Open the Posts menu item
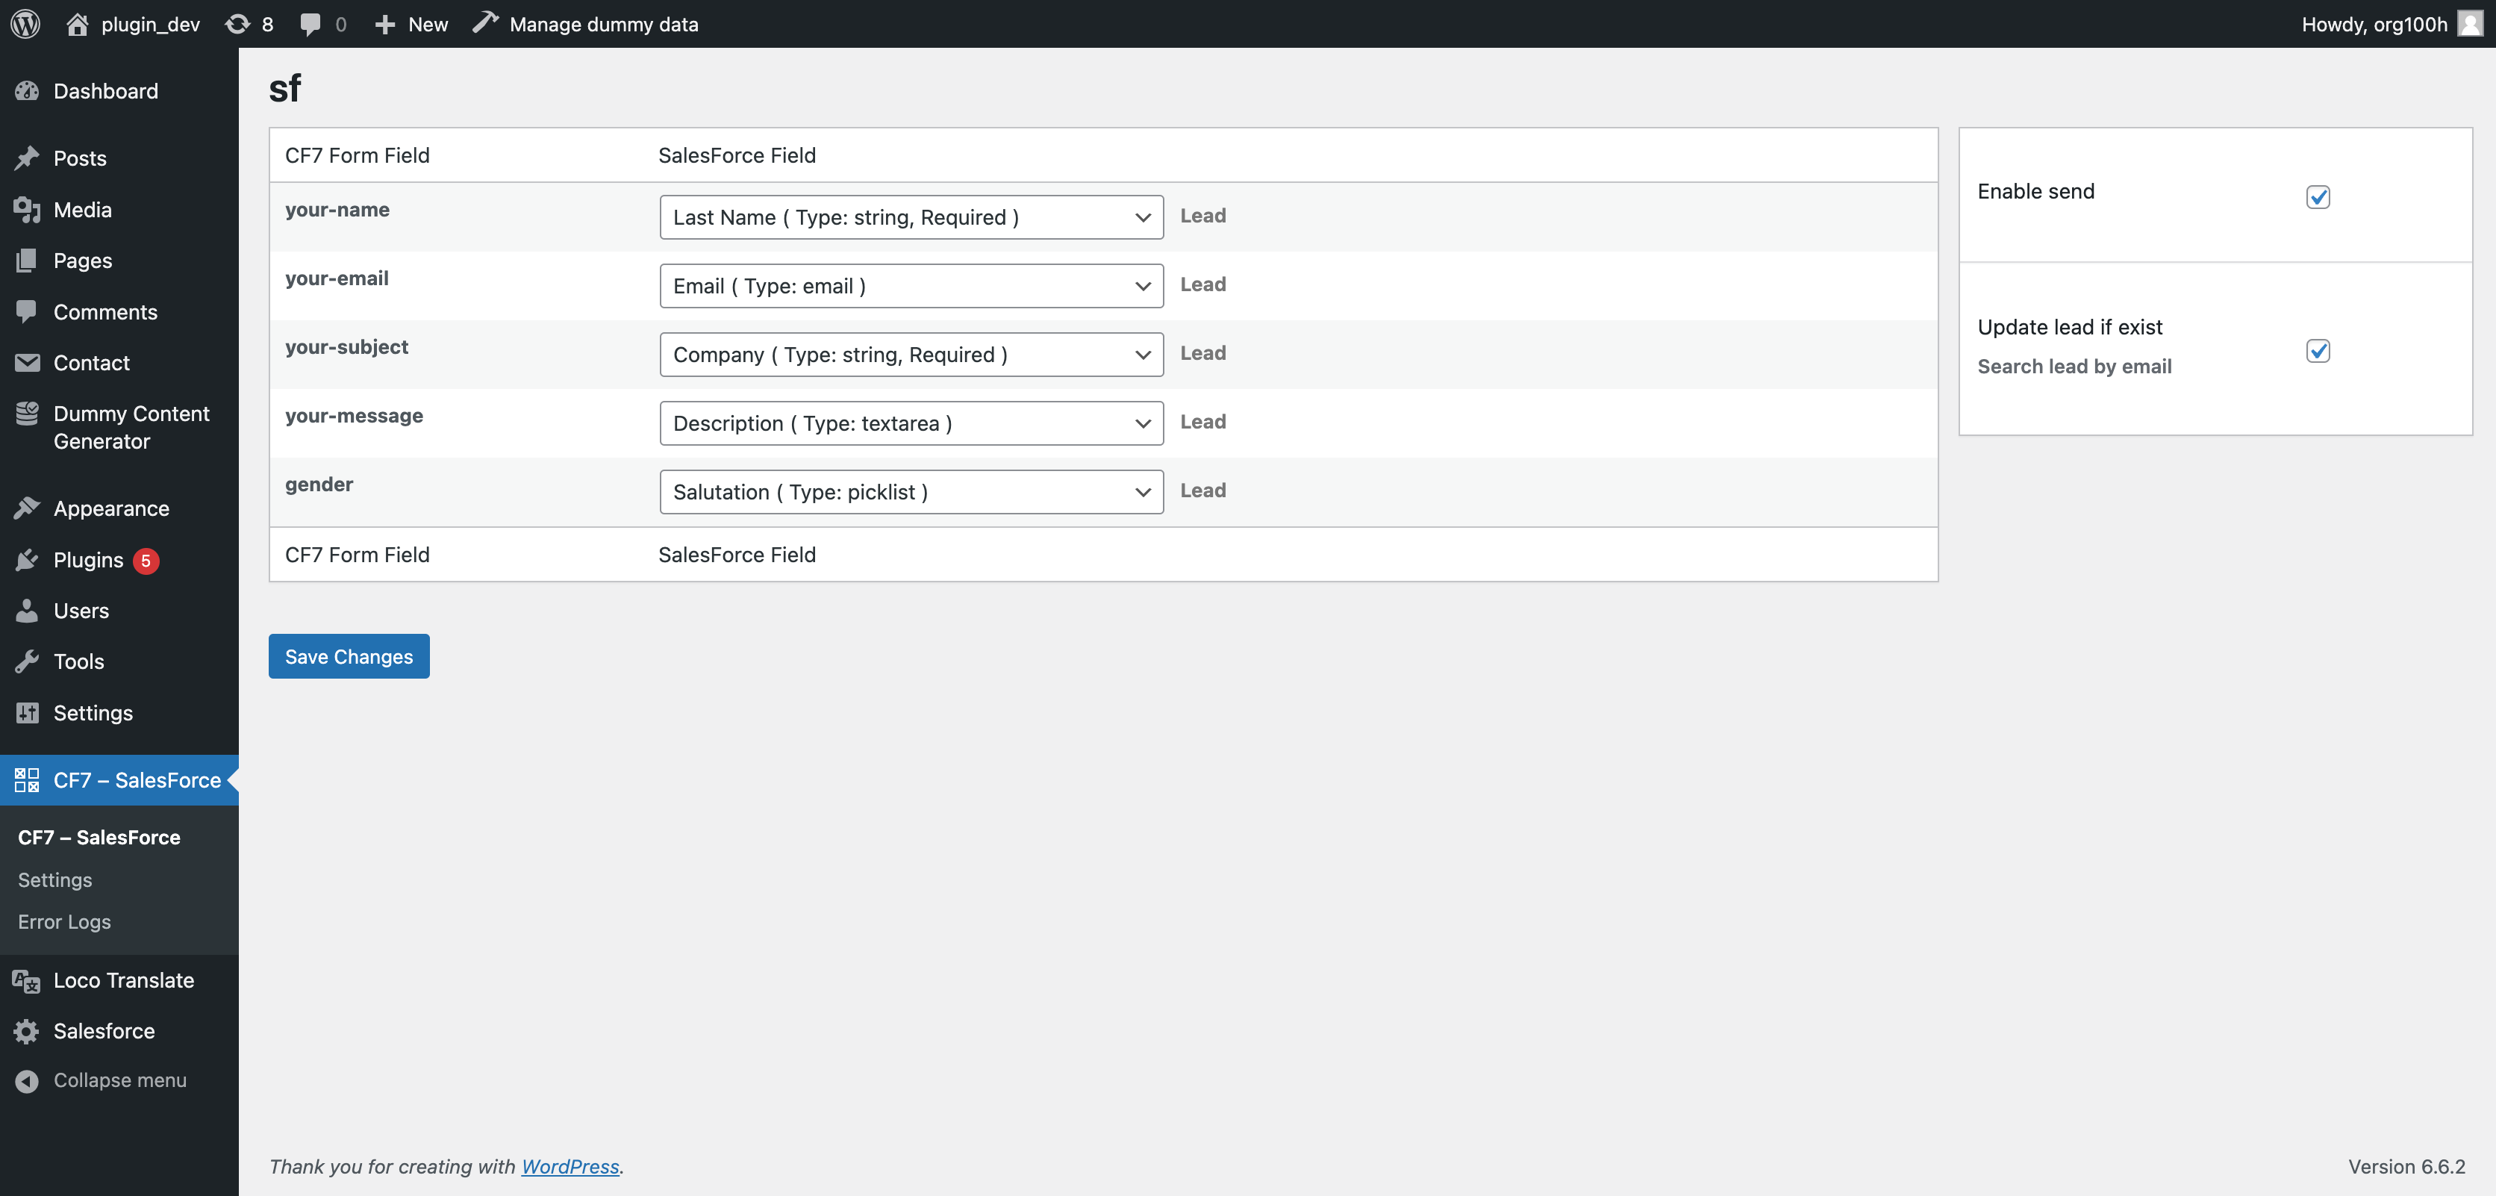This screenshot has width=2496, height=1196. (119, 158)
